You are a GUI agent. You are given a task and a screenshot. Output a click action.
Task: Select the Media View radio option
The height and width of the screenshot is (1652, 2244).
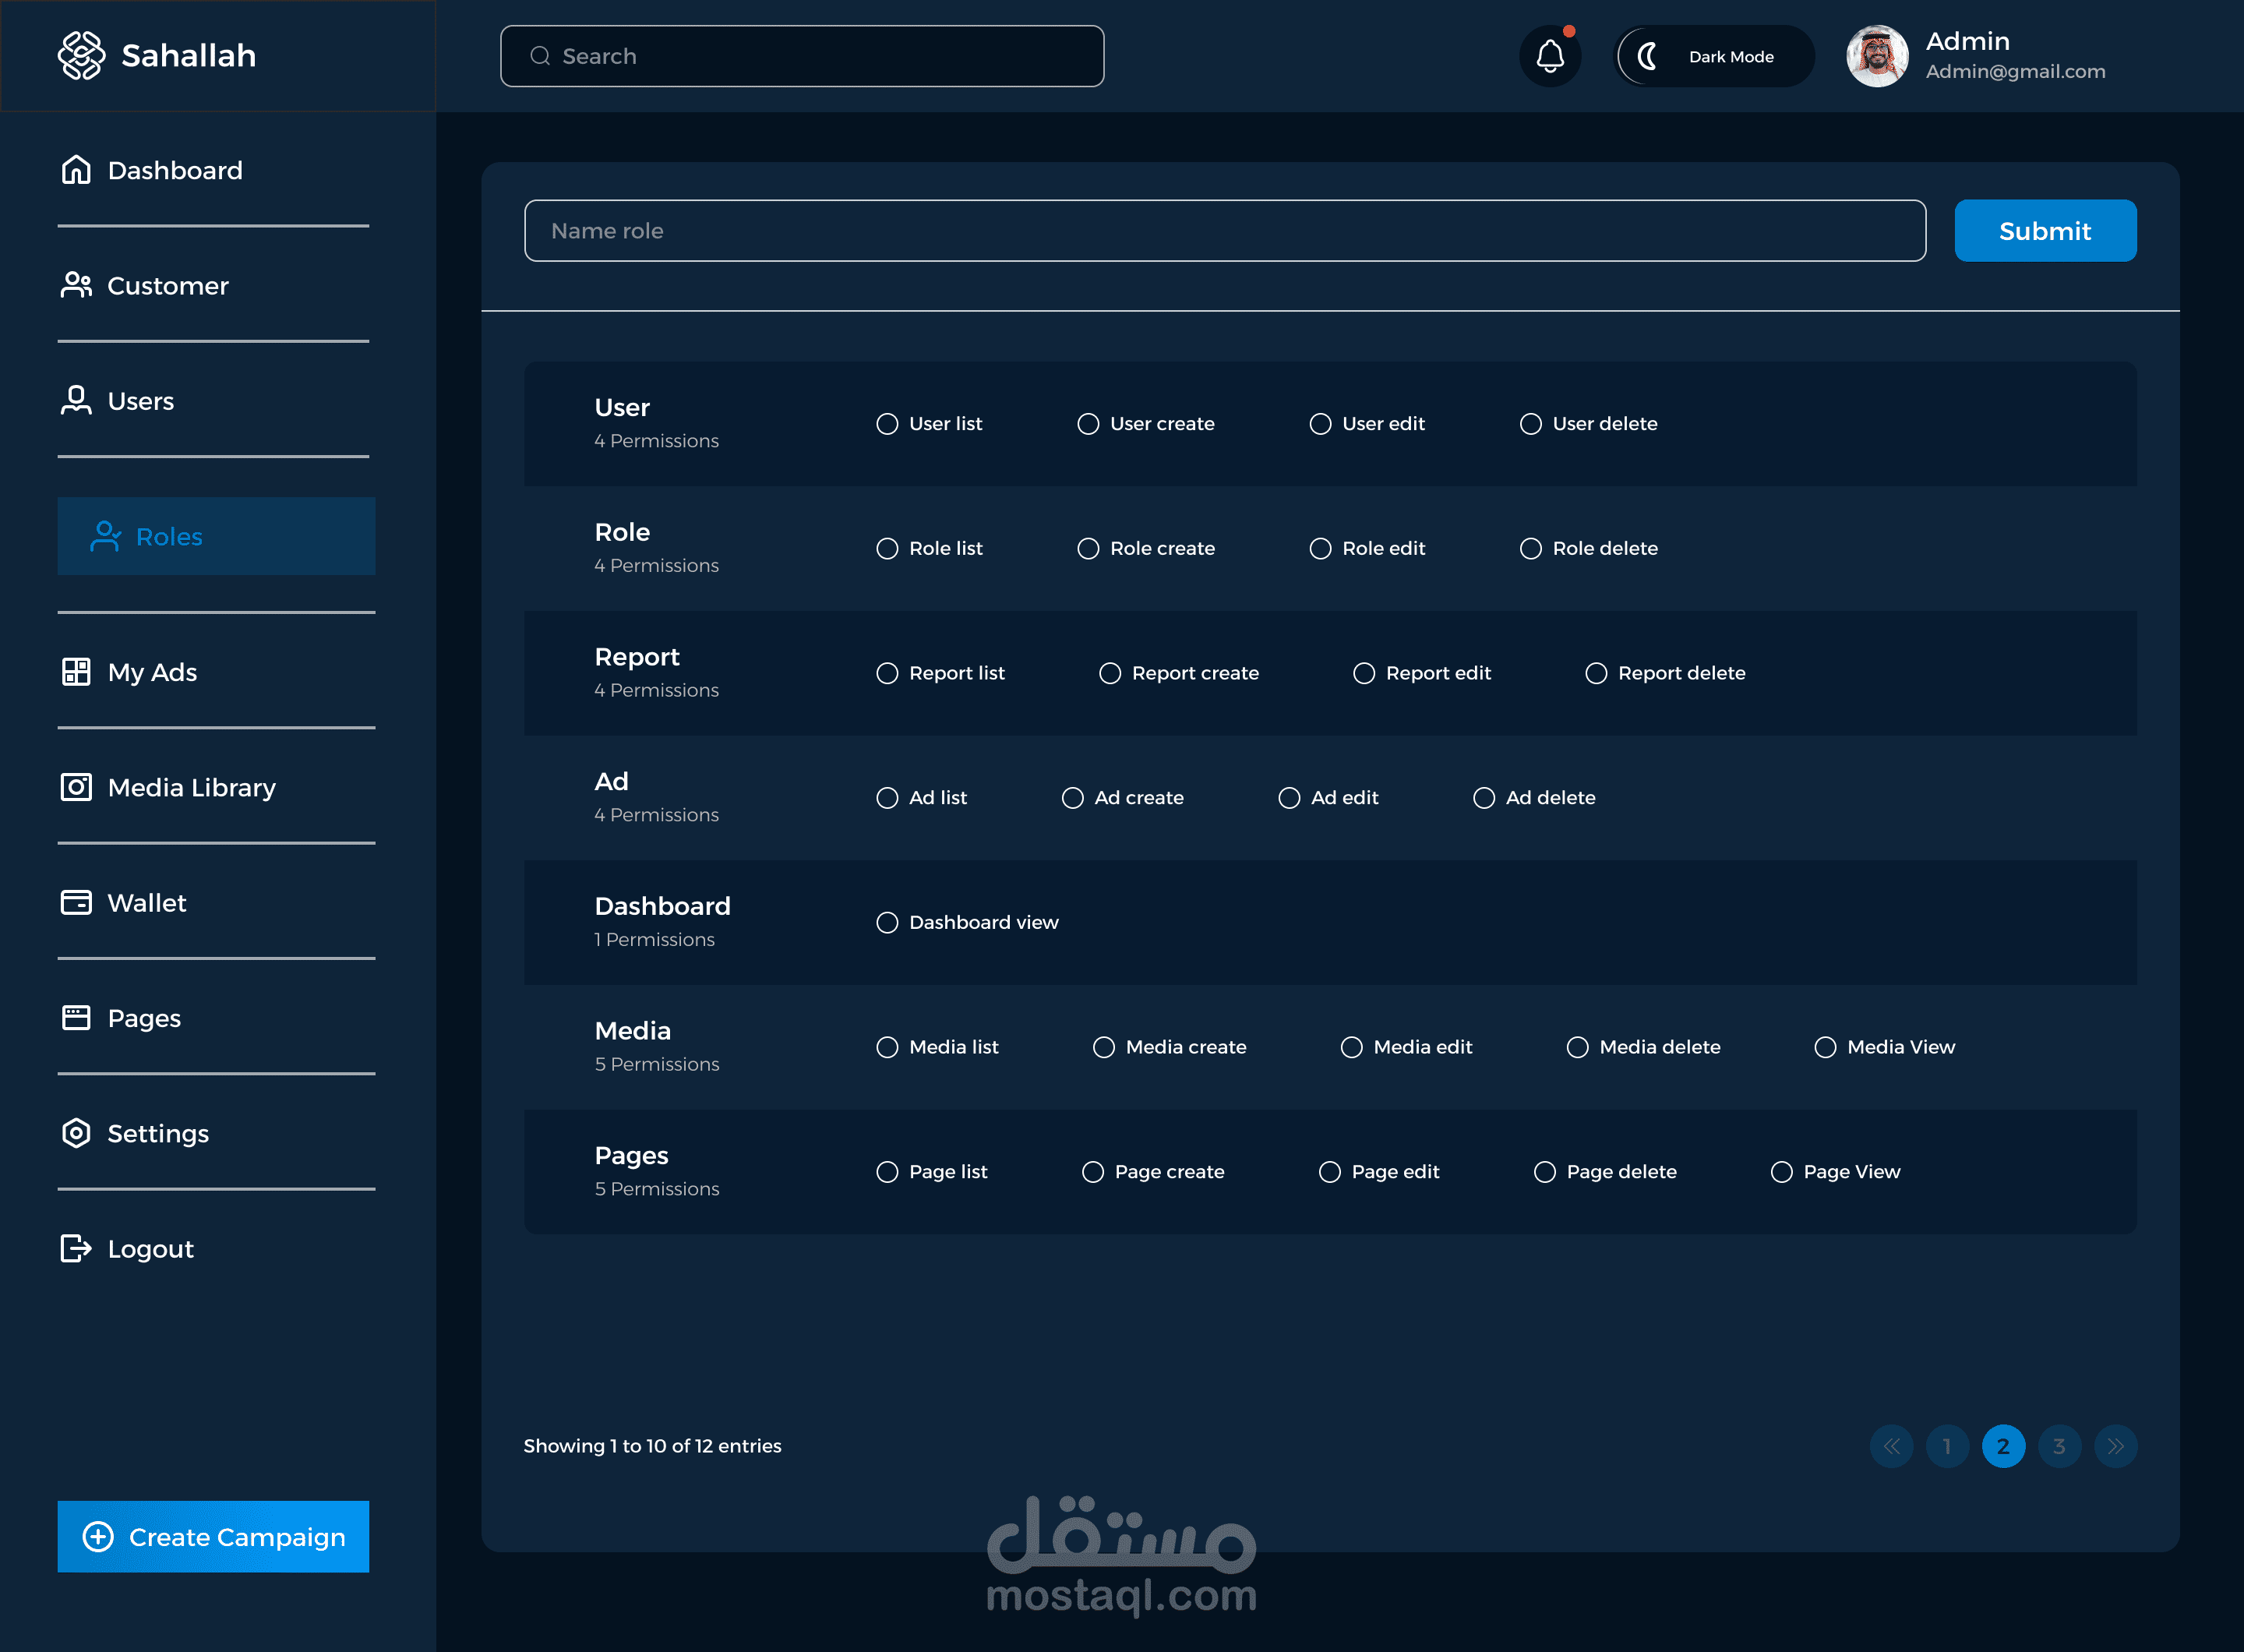(x=1825, y=1047)
